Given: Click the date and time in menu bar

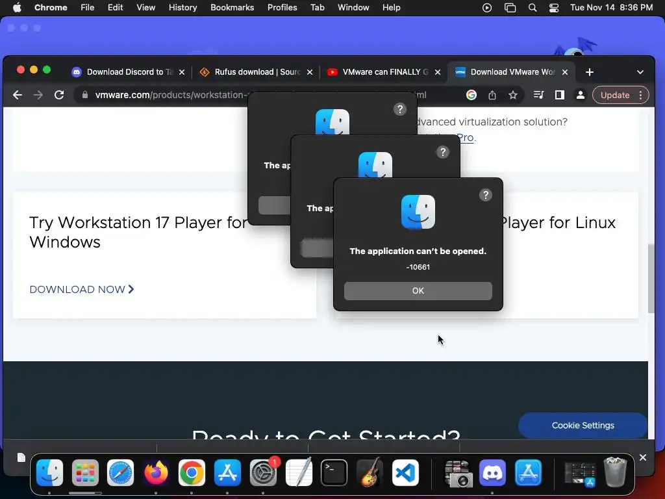Looking at the screenshot, I should 611,8.
